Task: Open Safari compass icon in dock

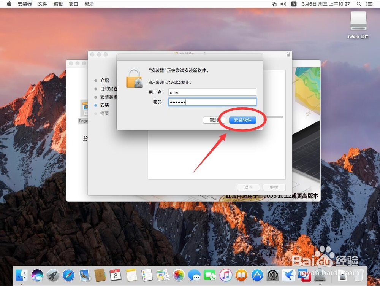Action: [69, 275]
